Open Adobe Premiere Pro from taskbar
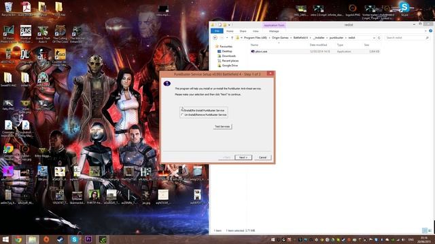435x244 pixels. pos(88,239)
